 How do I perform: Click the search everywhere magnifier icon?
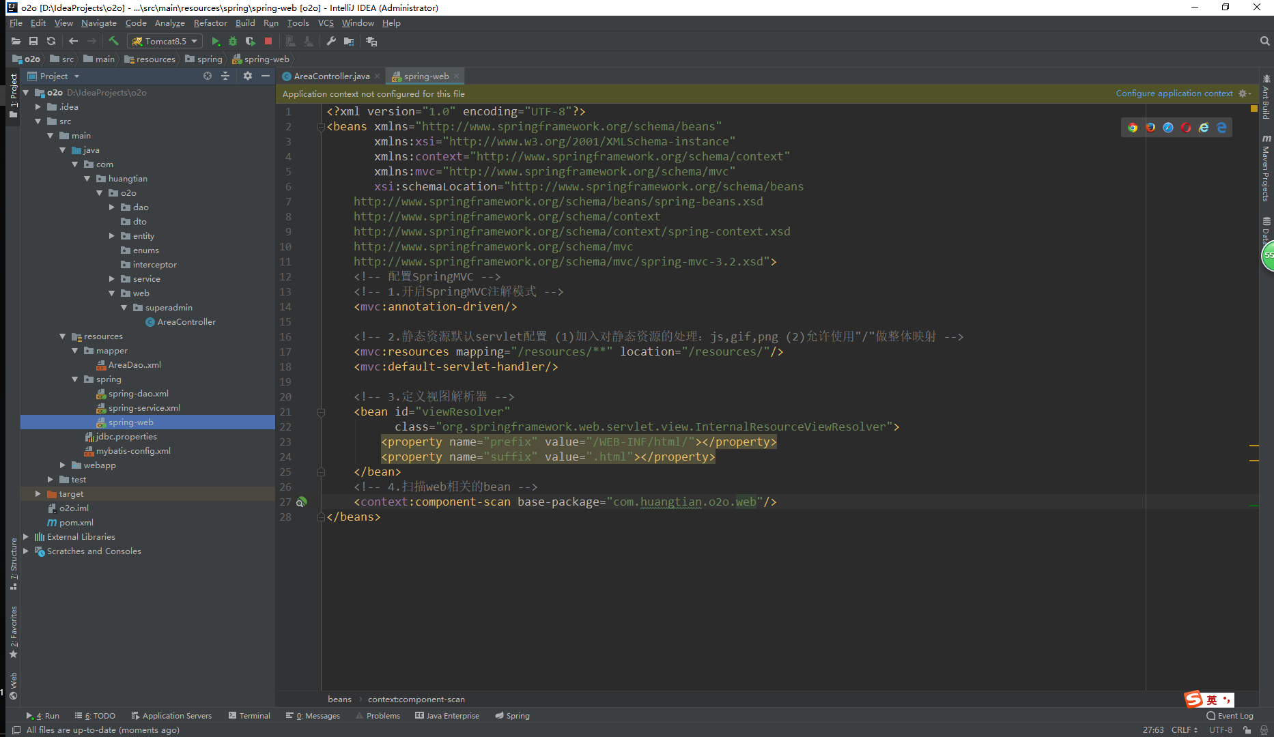point(1264,41)
